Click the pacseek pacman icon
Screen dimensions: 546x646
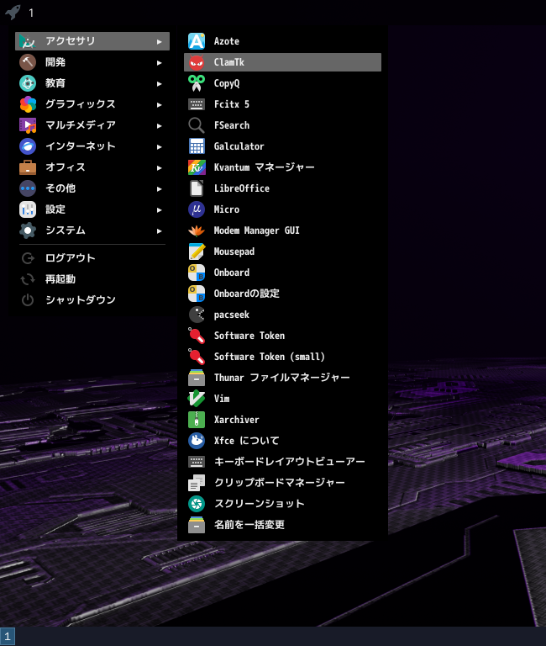pos(197,315)
